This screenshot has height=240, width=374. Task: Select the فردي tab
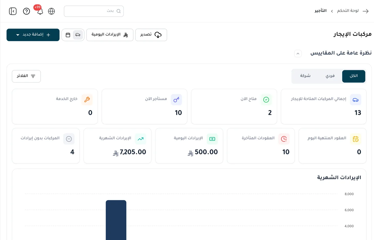(330, 76)
